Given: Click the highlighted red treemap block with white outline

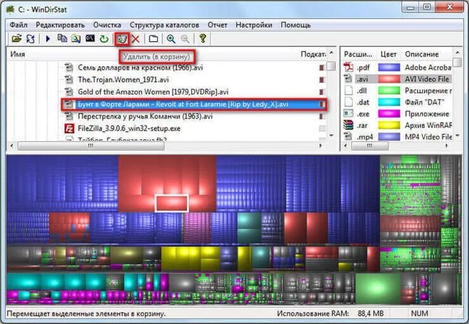Looking at the screenshot, I should point(172,203).
